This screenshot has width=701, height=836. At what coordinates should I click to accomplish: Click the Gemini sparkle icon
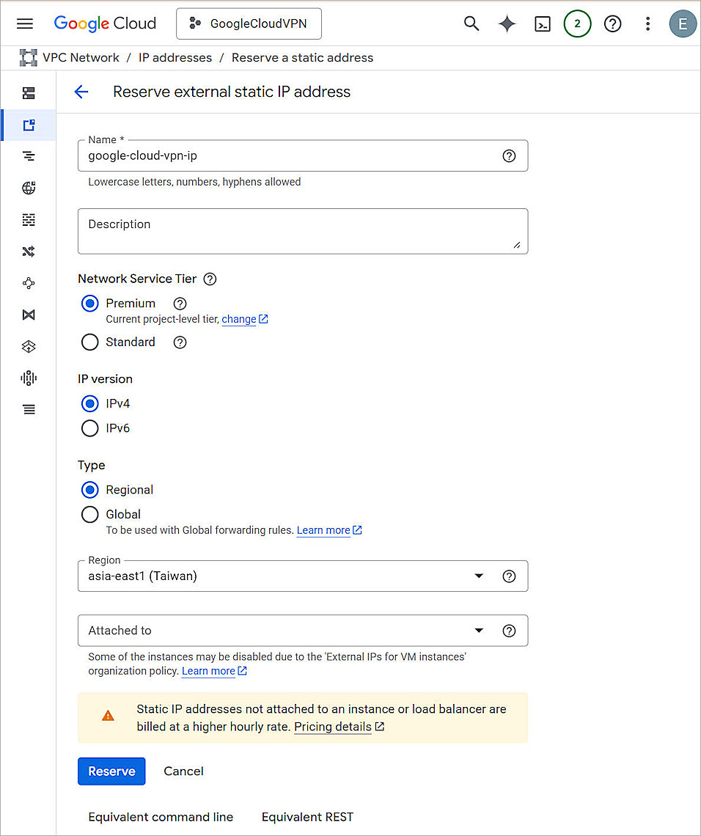point(507,23)
